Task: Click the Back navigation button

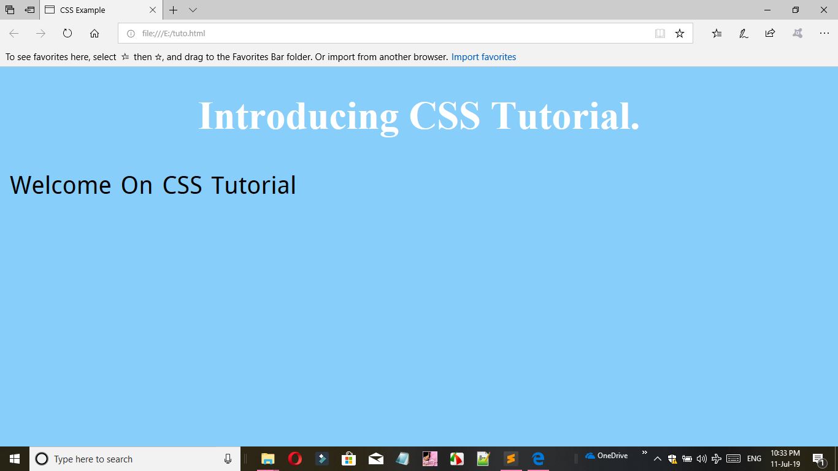Action: tap(13, 34)
